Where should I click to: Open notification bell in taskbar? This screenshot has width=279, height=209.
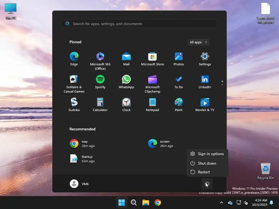(x=272, y=202)
